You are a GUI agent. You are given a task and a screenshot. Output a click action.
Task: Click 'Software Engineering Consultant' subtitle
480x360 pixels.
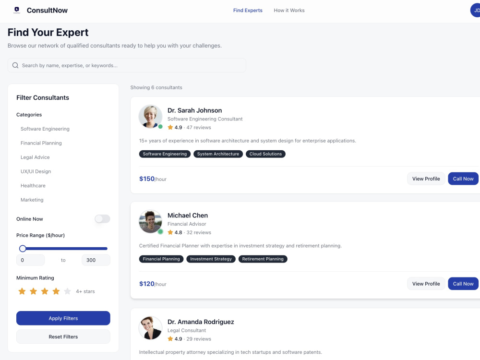point(205,119)
